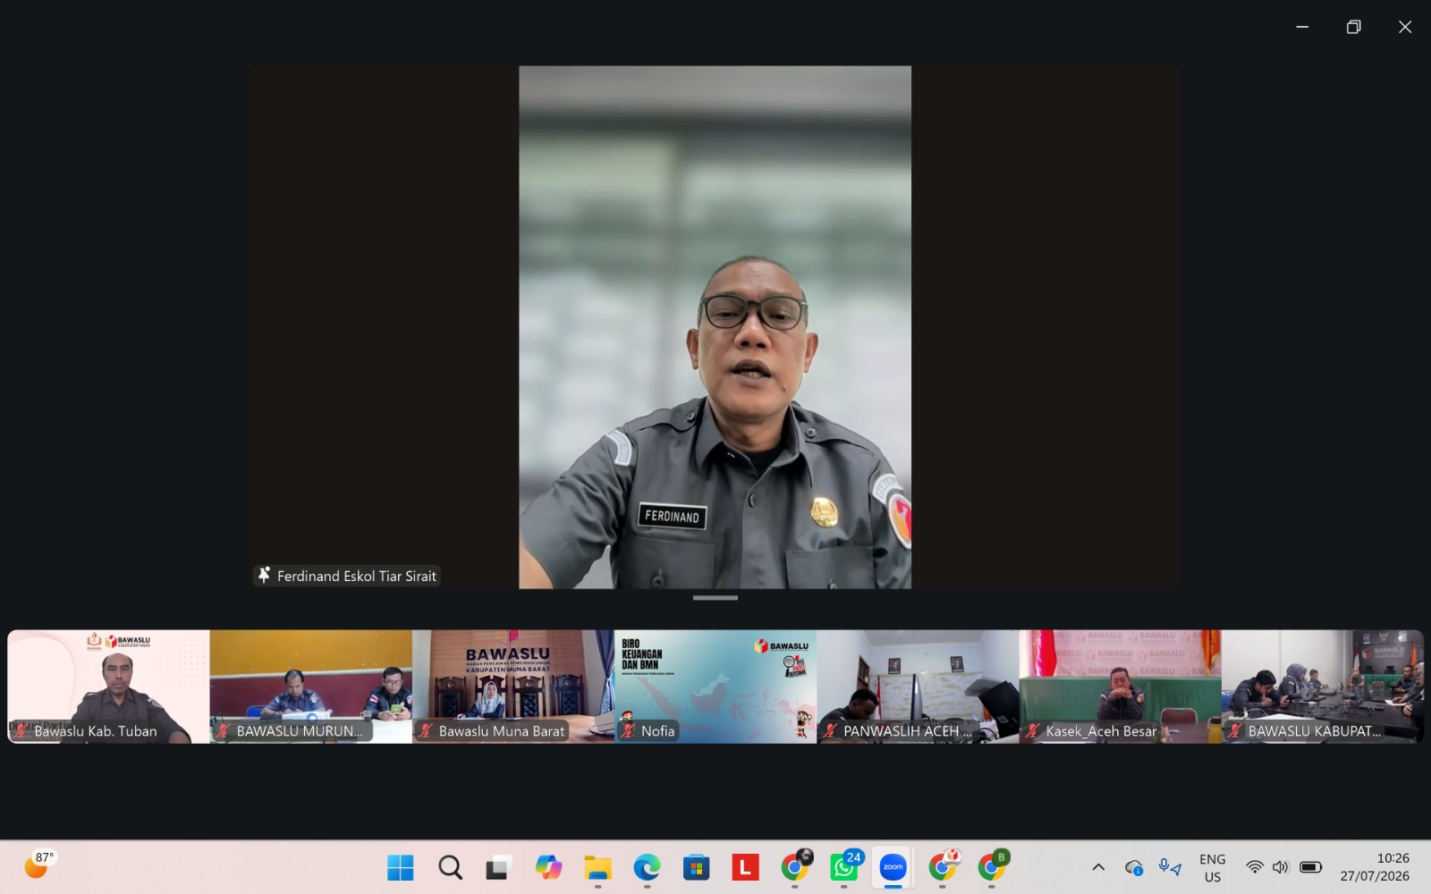Image resolution: width=1431 pixels, height=894 pixels.
Task: Click muted mic icon on BAWASLU KABUPAT...
Action: (1235, 731)
